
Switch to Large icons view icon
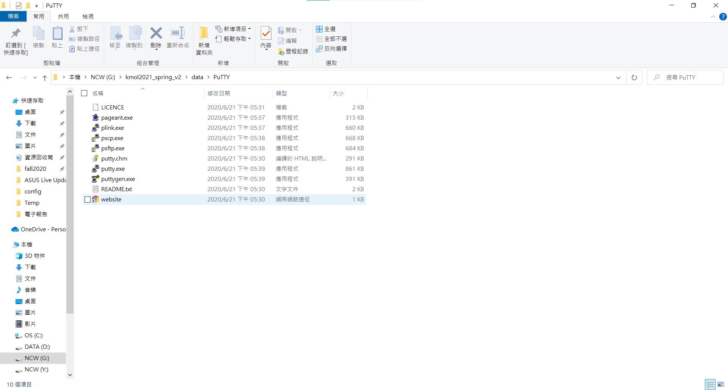coord(721,384)
